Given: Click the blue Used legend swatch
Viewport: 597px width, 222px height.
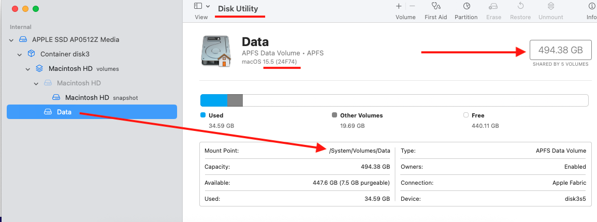Looking at the screenshot, I should point(203,115).
